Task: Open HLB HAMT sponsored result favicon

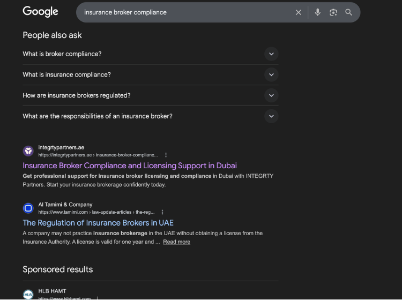Action: point(28,294)
